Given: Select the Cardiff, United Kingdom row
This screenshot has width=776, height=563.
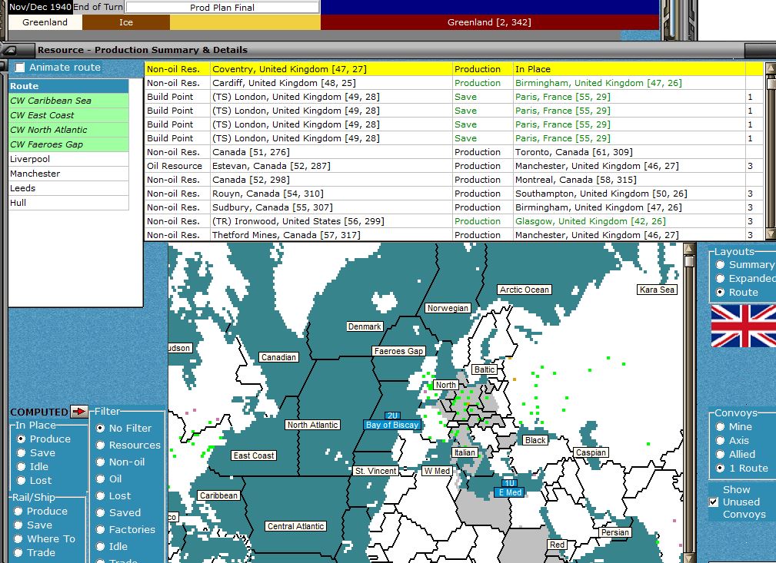Looking at the screenshot, I should [x=454, y=83].
